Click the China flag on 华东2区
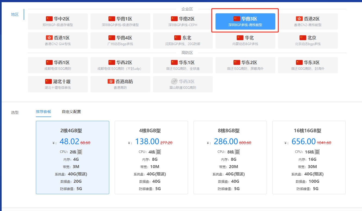 coord(237,62)
